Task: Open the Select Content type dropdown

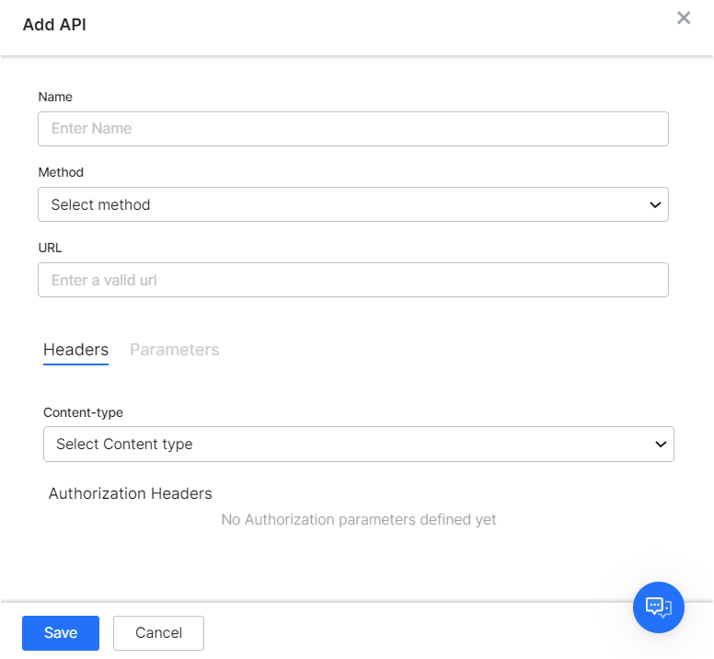Action: [x=358, y=444]
